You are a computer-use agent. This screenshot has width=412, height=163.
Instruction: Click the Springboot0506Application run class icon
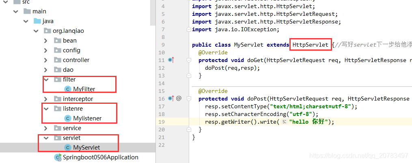click(x=58, y=157)
